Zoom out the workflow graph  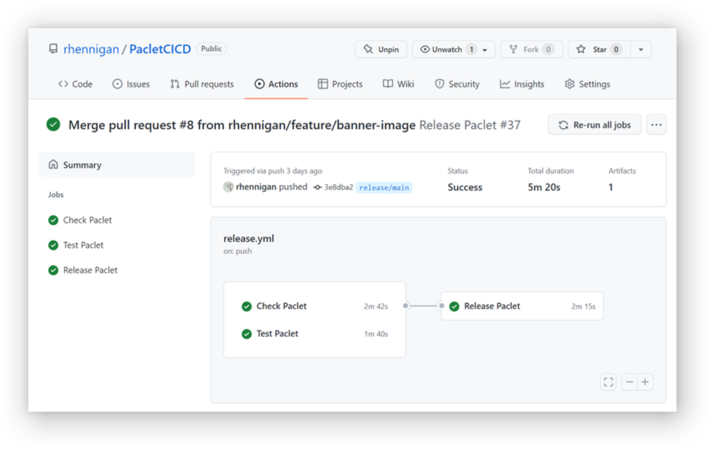pyautogui.click(x=629, y=382)
